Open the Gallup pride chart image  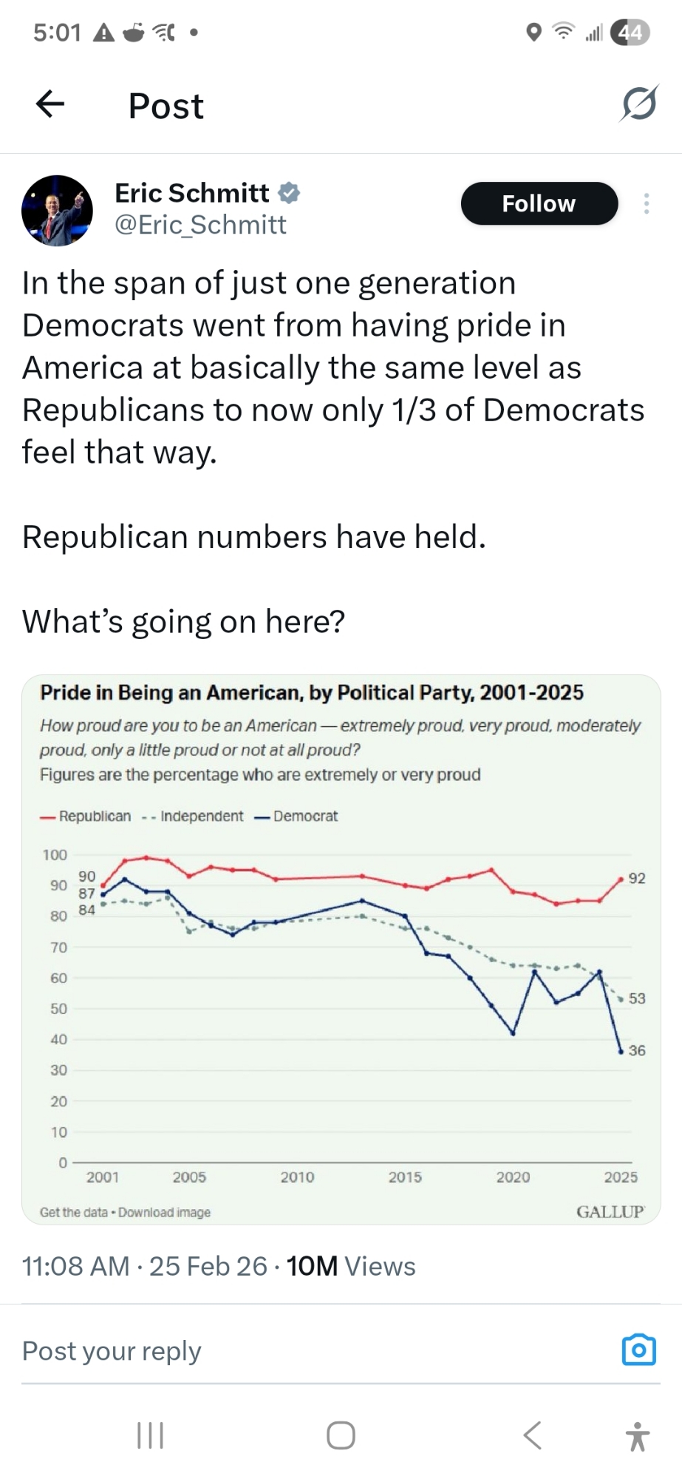point(341,950)
